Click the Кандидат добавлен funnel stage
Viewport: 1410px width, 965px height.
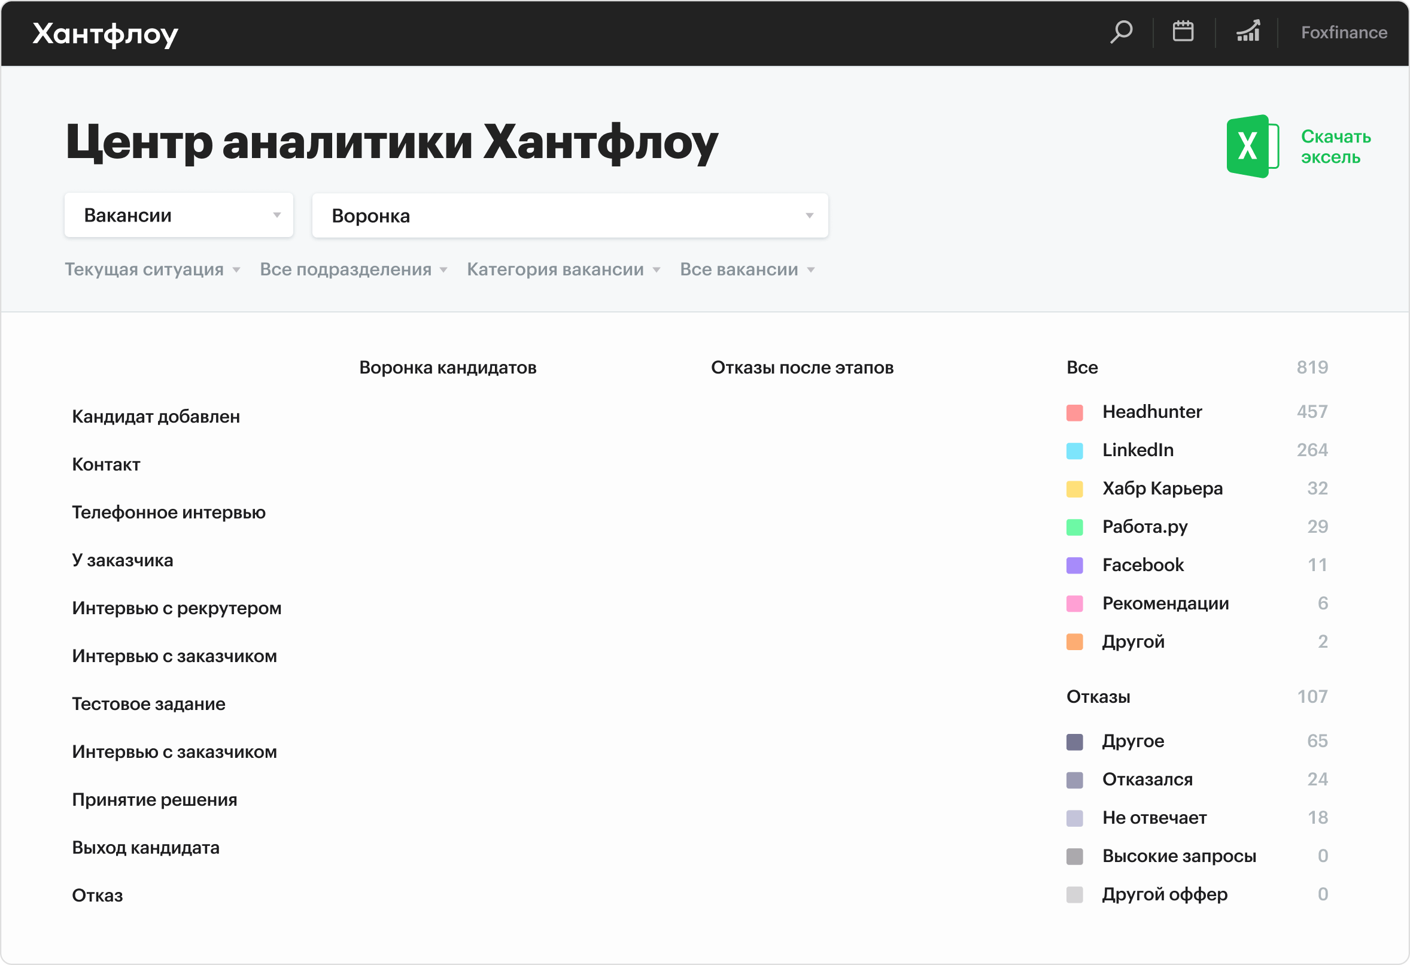click(156, 416)
